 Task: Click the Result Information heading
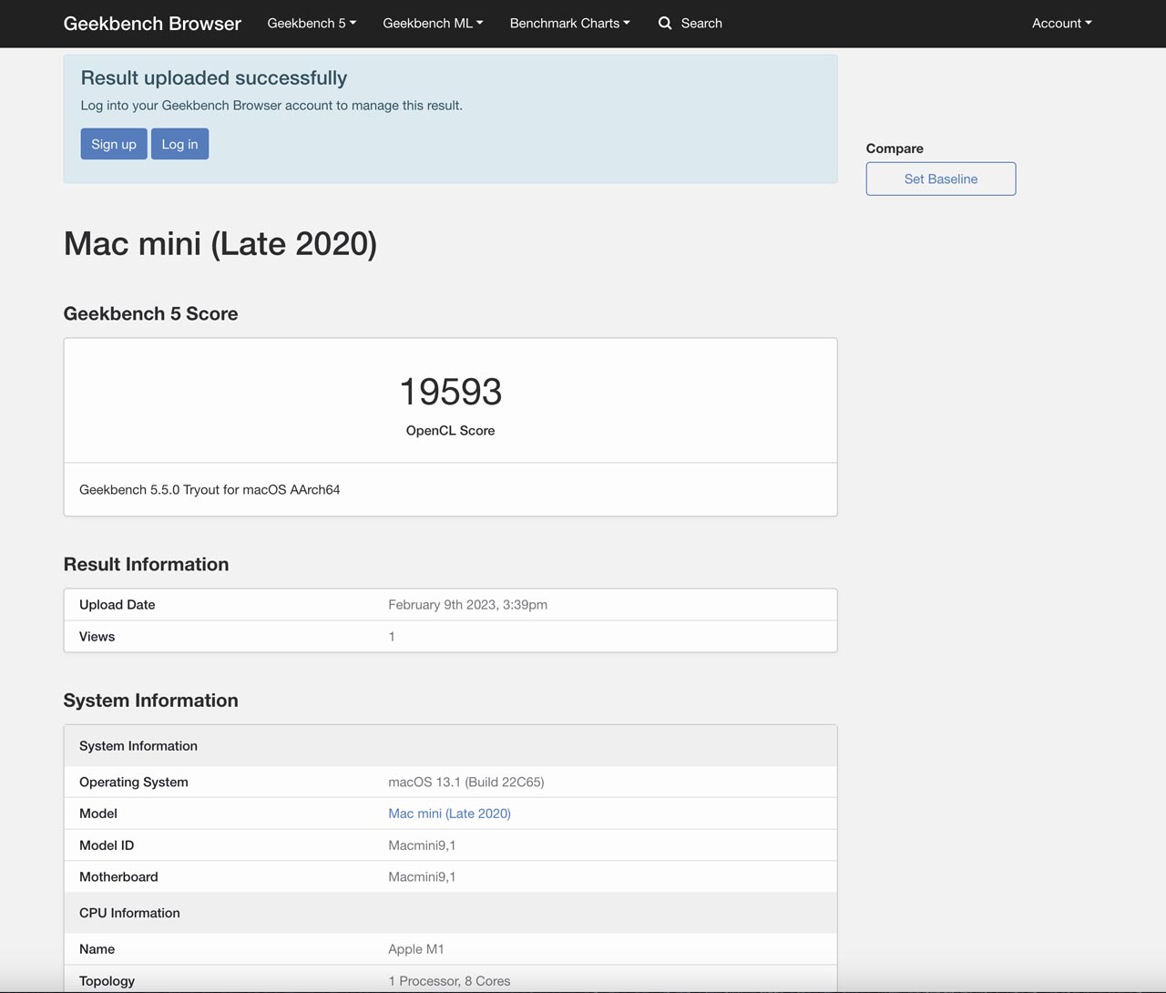pyautogui.click(x=146, y=565)
